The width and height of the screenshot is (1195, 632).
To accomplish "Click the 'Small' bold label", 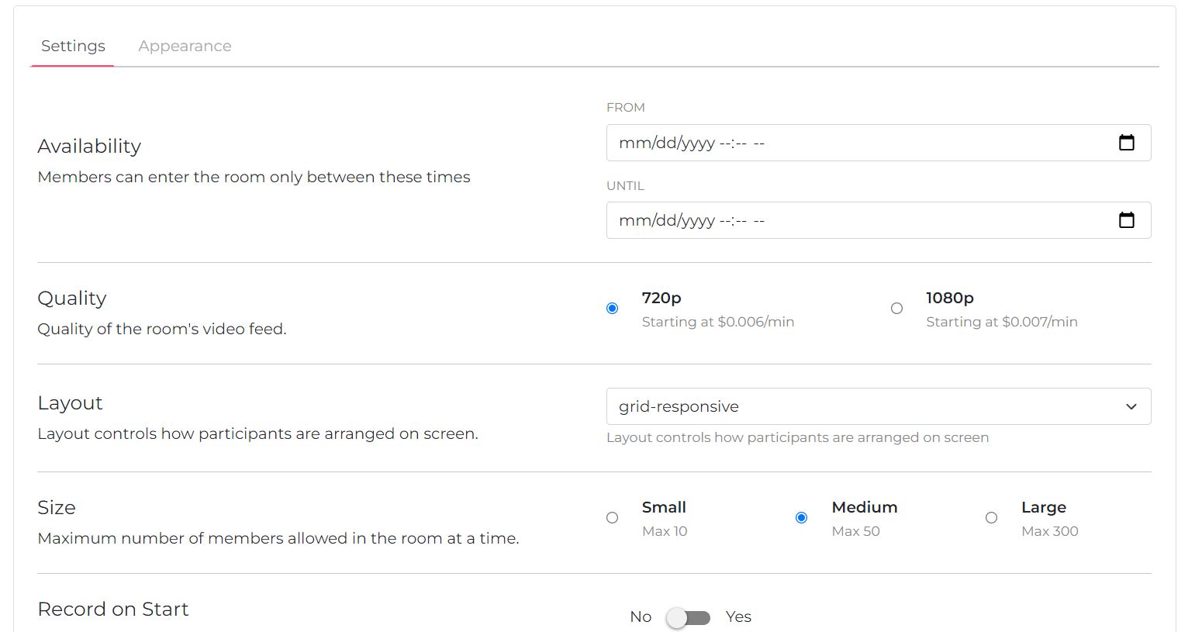I will [664, 507].
